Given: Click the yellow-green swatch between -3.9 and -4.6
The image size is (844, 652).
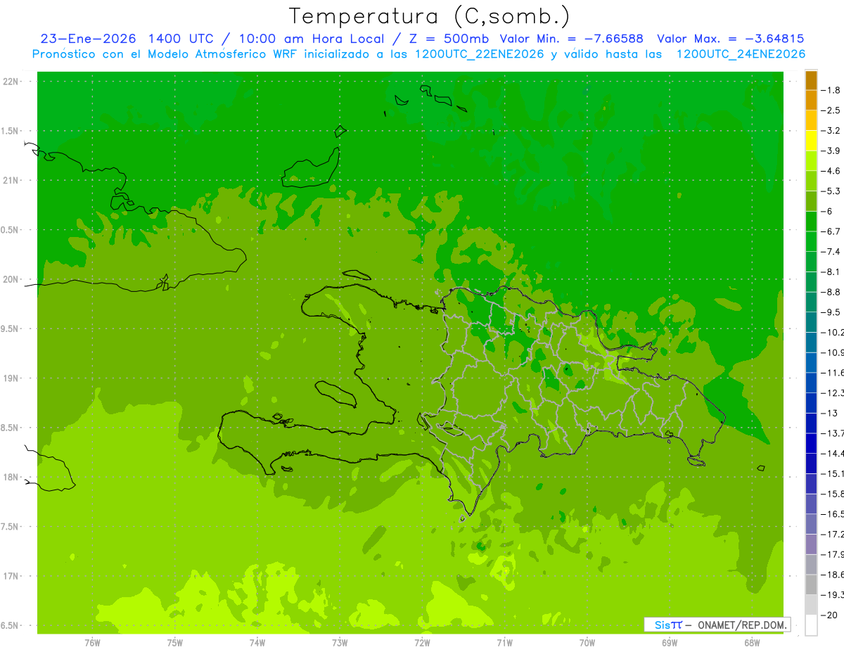Looking at the screenshot, I should click(x=811, y=161).
